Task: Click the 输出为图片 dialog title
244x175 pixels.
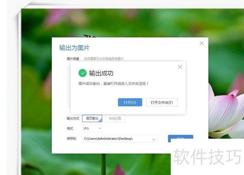Action: point(74,48)
